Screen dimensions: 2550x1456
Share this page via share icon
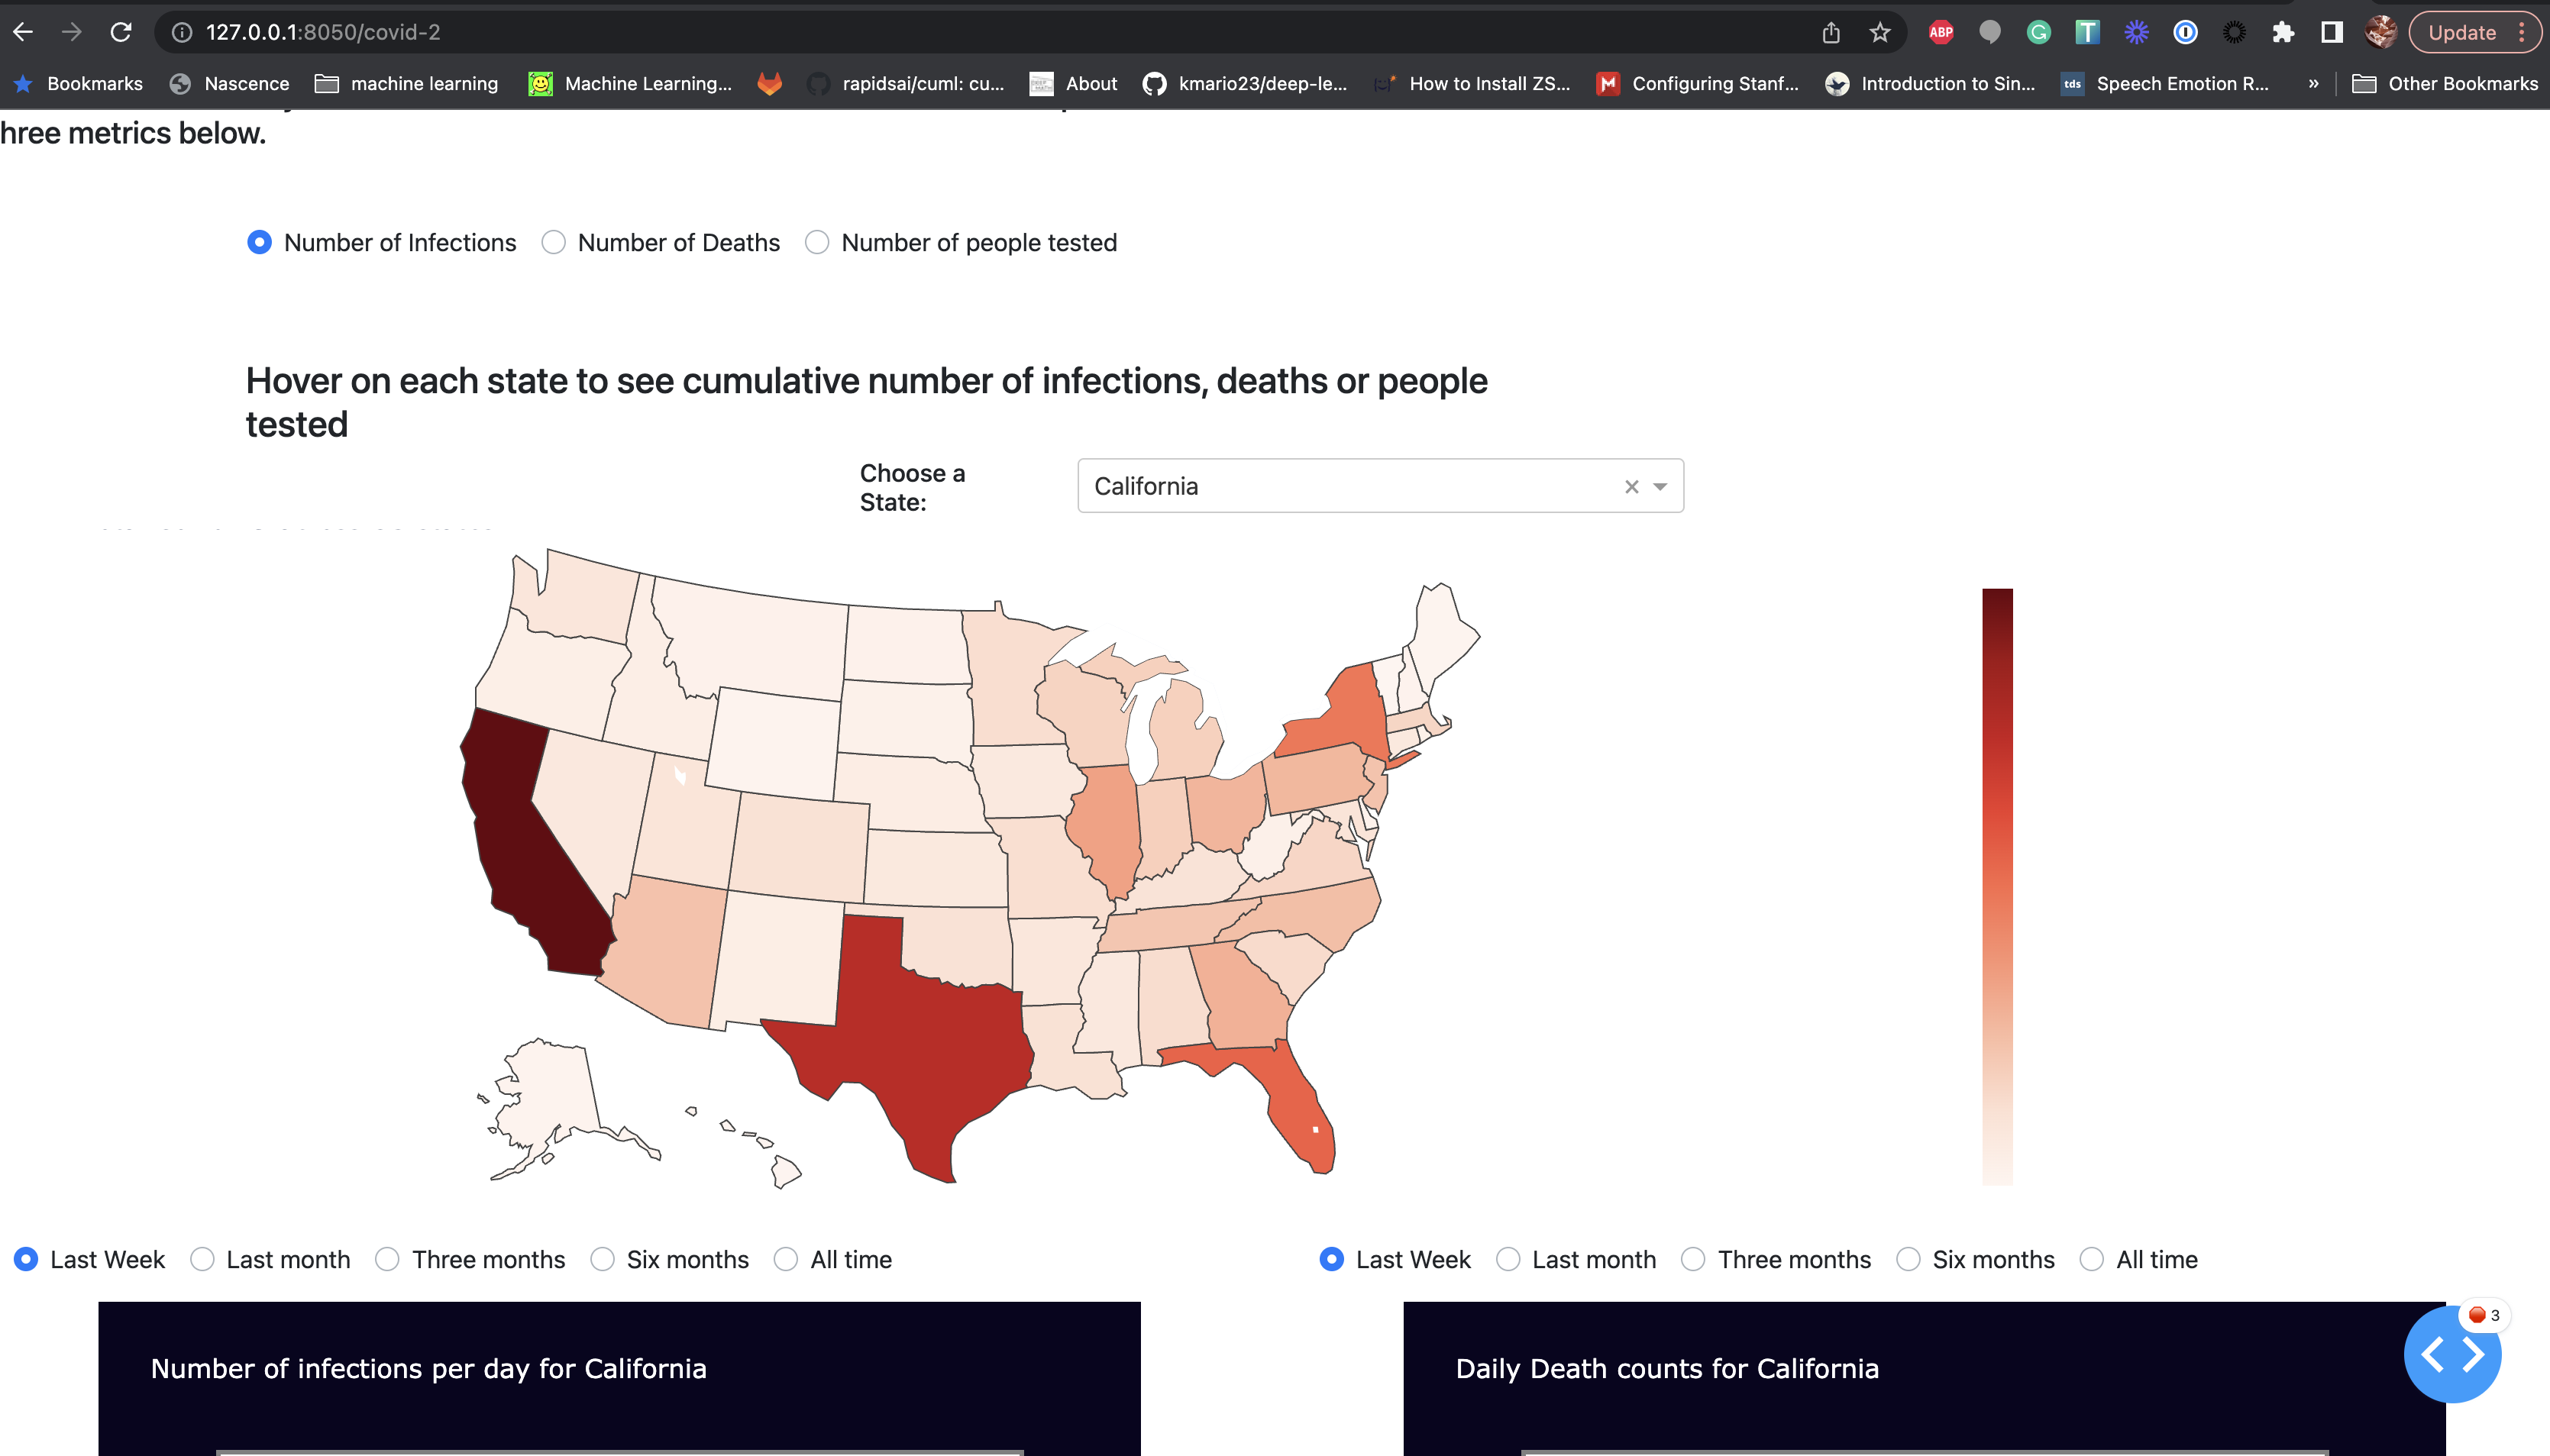tap(1830, 32)
